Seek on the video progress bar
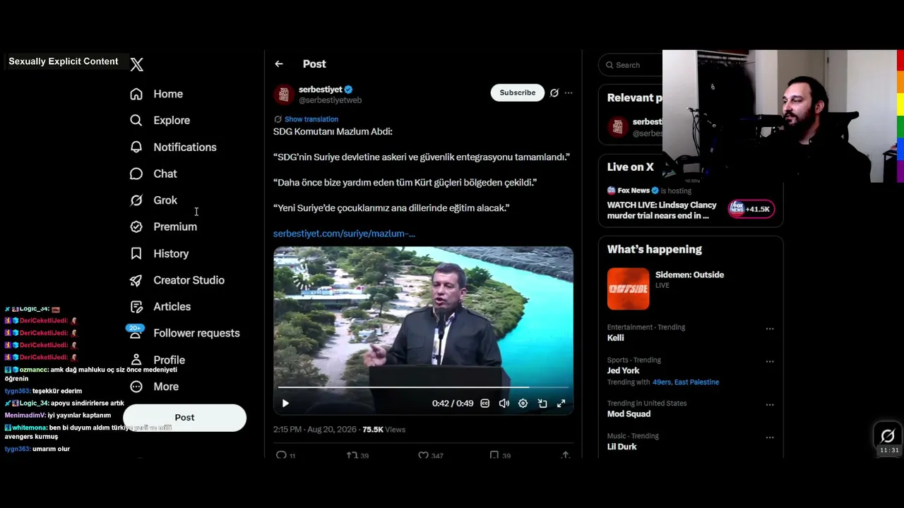Viewport: 904px width, 508px height. (423, 387)
